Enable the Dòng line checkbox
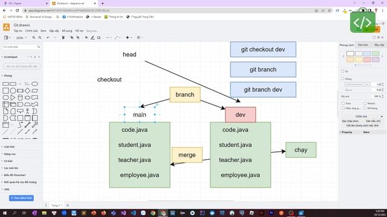 (343, 79)
